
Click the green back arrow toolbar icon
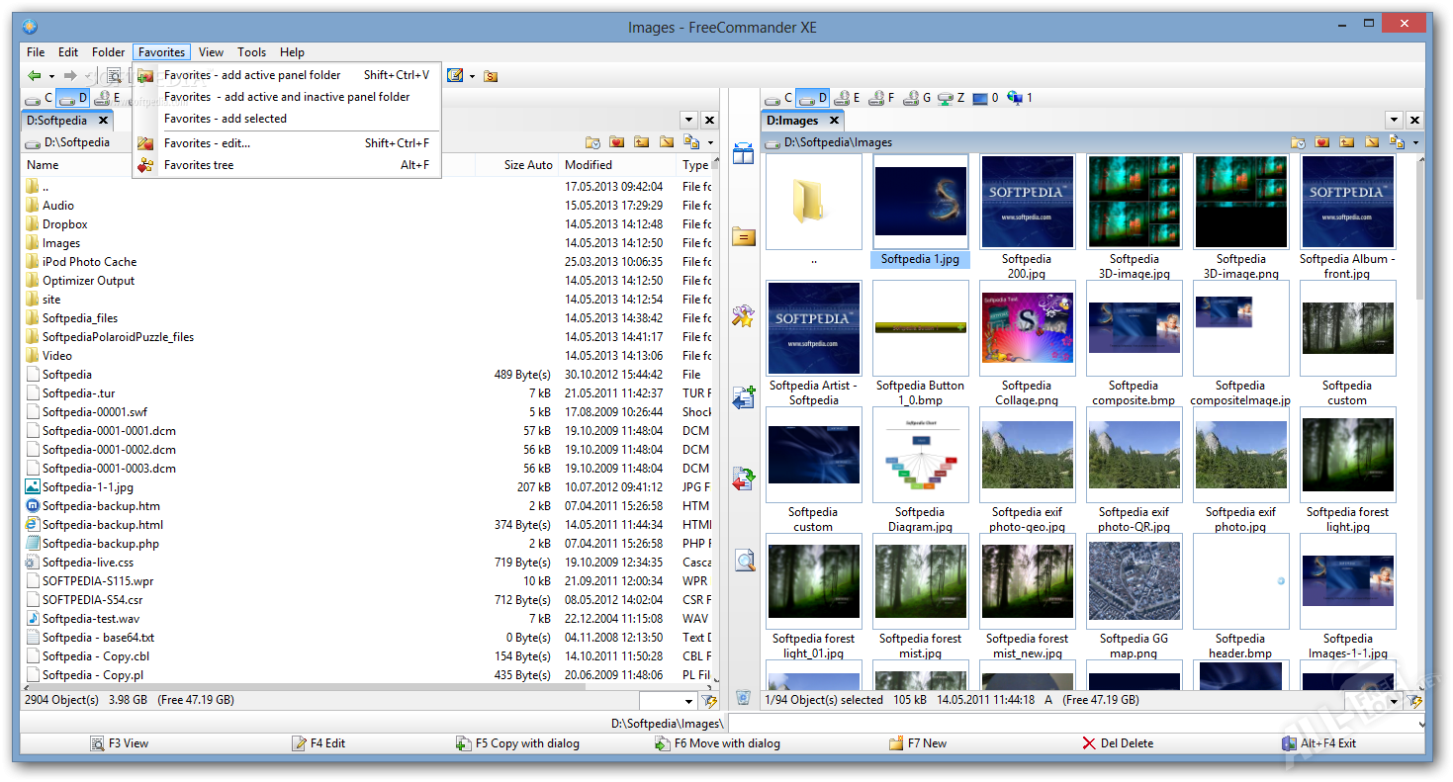click(x=35, y=75)
